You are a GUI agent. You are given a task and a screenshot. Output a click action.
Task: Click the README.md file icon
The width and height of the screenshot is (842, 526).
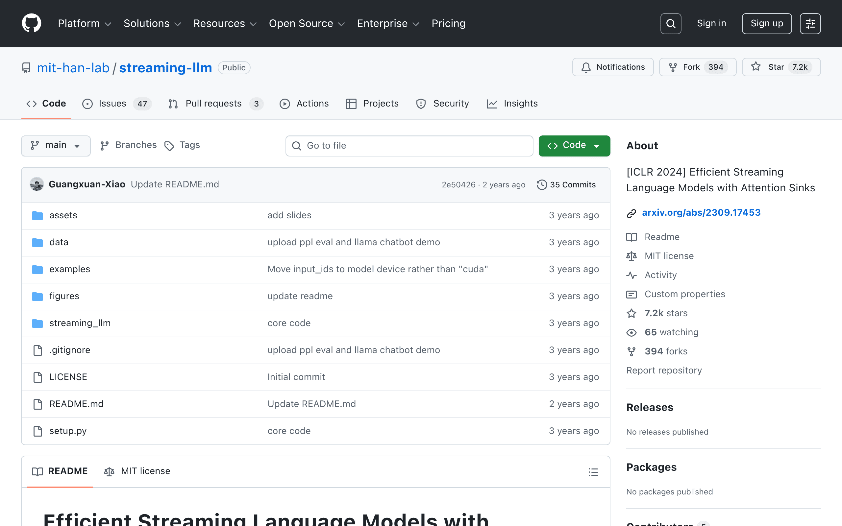(37, 404)
